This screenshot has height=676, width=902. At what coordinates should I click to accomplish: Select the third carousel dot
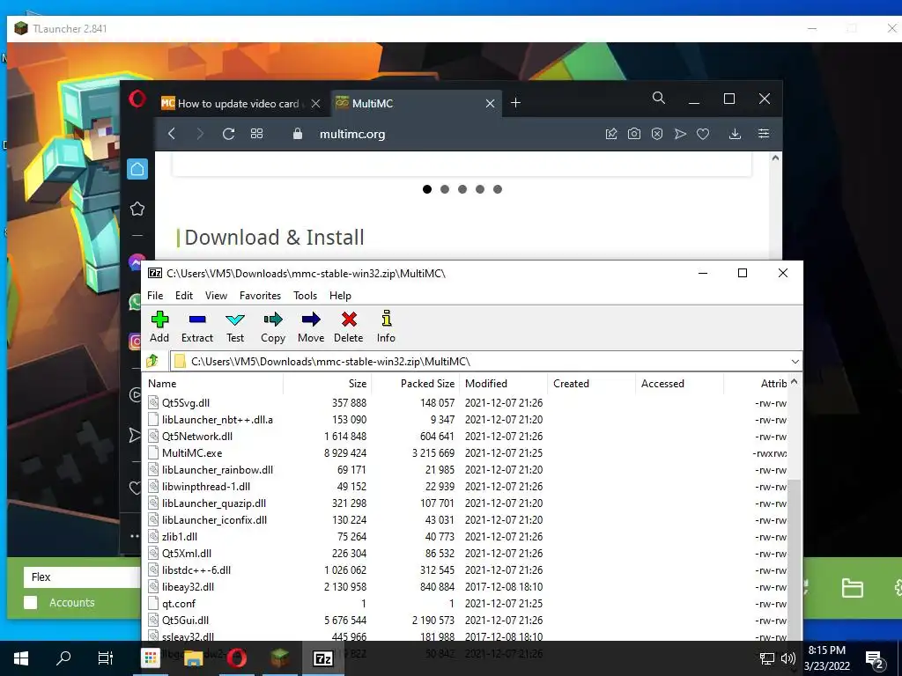(x=462, y=189)
